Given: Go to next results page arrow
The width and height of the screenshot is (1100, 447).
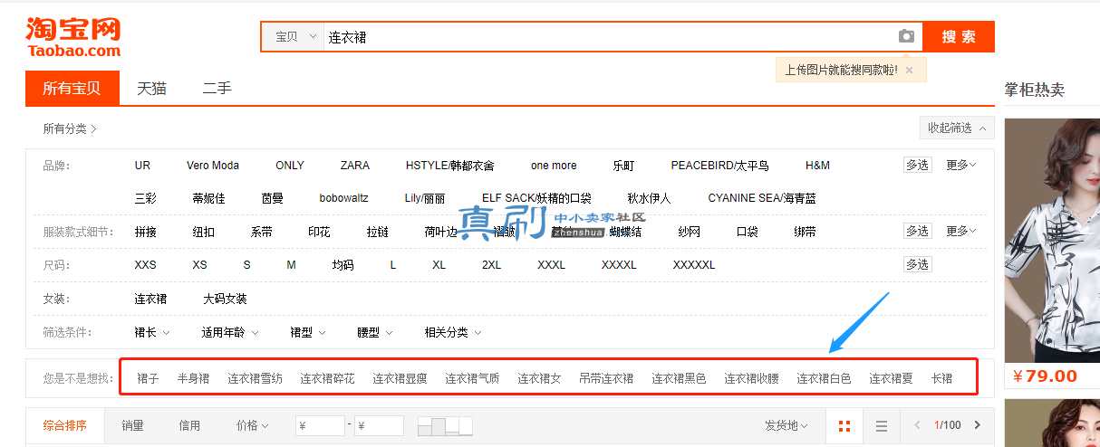Looking at the screenshot, I should 977,425.
